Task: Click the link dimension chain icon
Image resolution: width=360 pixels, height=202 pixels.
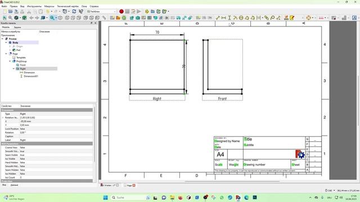Action: (266, 17)
